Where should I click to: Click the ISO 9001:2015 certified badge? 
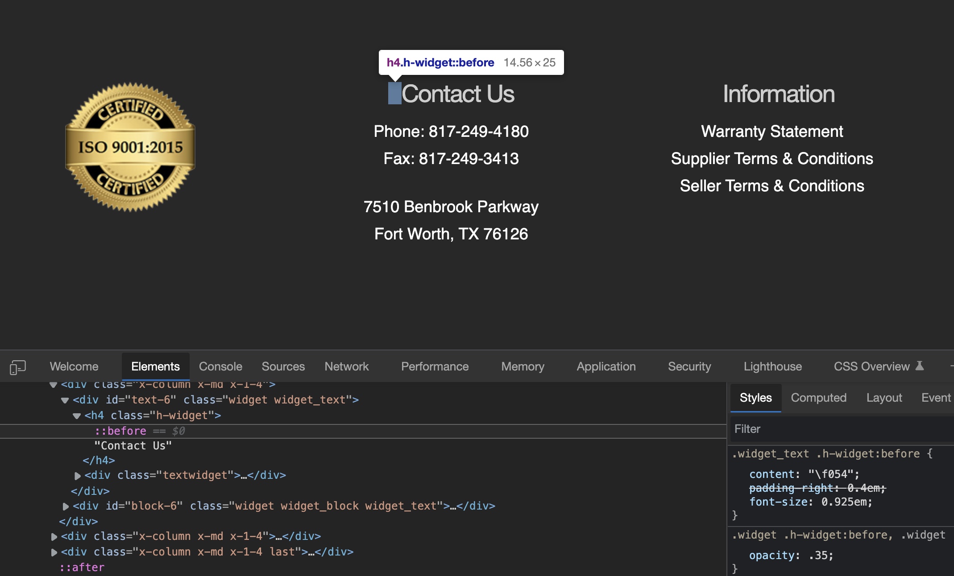tap(130, 147)
